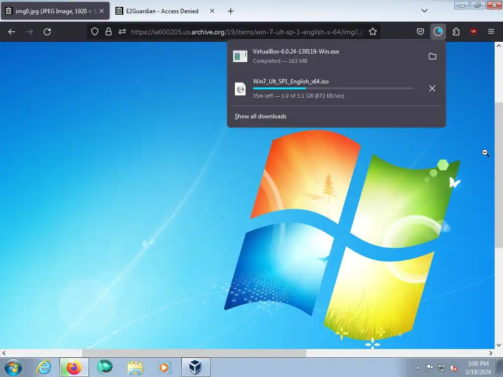Click Show all downloads
Image resolution: width=503 pixels, height=377 pixels.
pyautogui.click(x=260, y=116)
